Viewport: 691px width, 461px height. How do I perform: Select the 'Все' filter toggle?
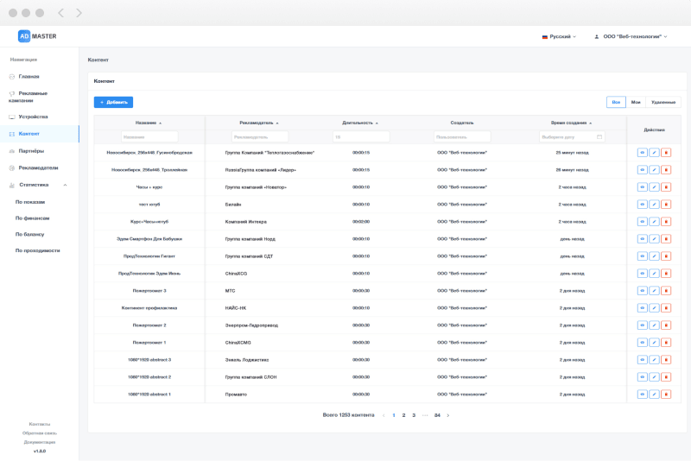616,102
